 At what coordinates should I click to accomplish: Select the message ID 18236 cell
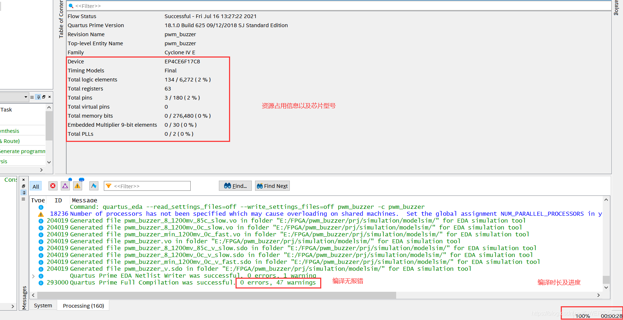(x=59, y=214)
